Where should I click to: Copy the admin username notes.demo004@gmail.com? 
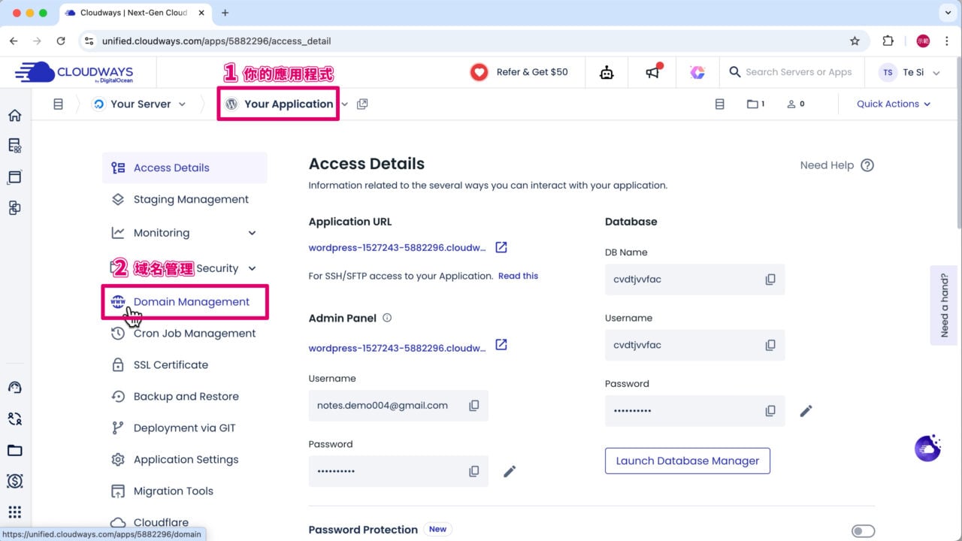pos(473,405)
